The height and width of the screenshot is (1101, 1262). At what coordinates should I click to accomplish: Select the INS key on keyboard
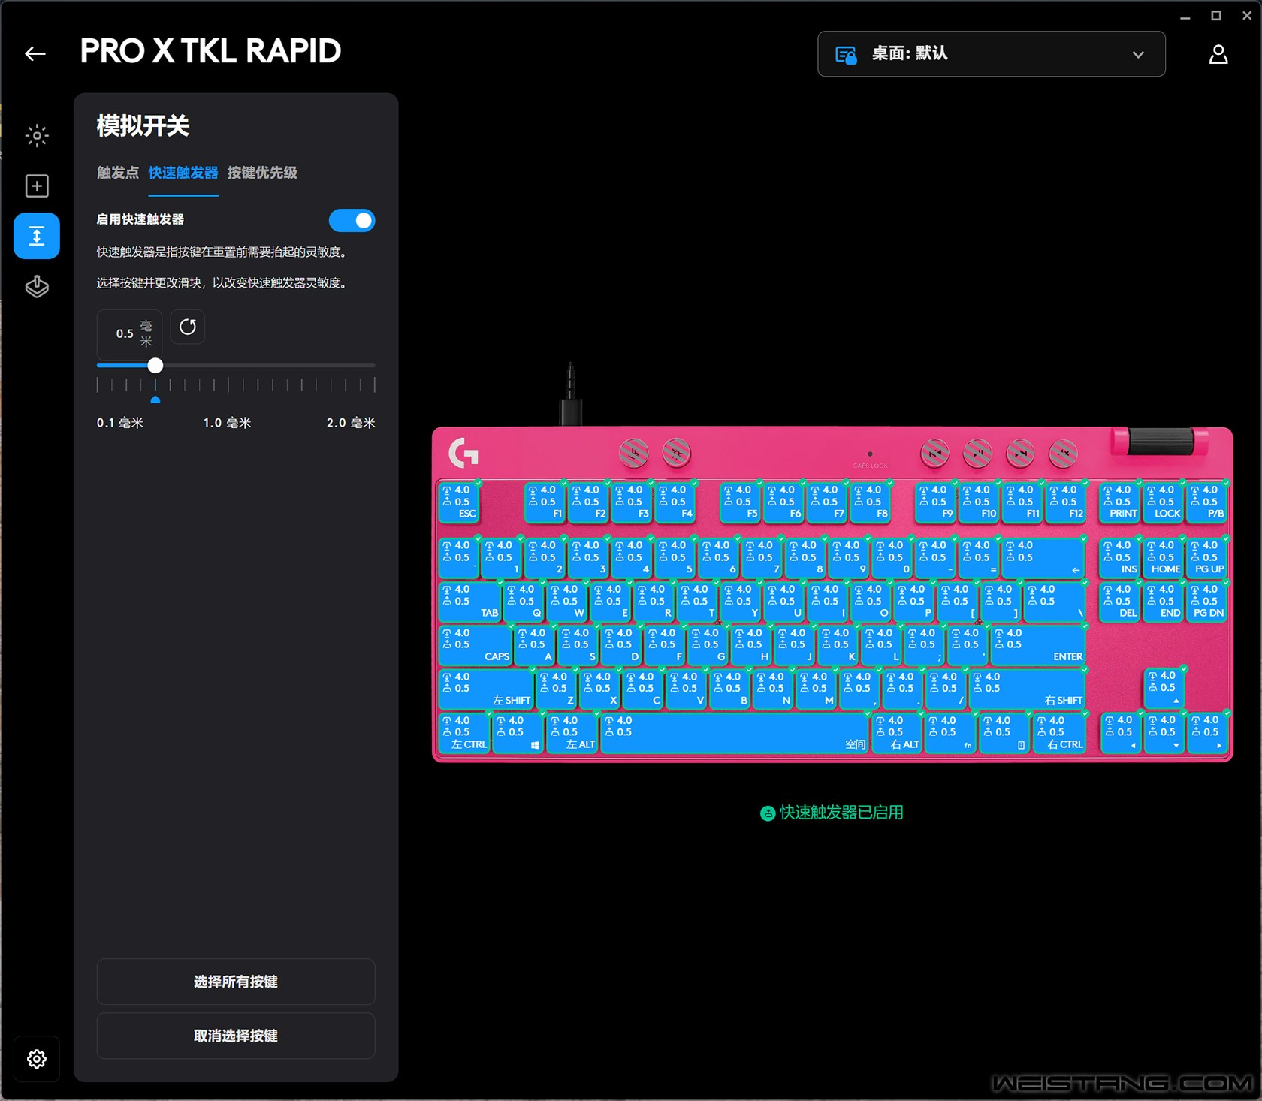pos(1119,558)
